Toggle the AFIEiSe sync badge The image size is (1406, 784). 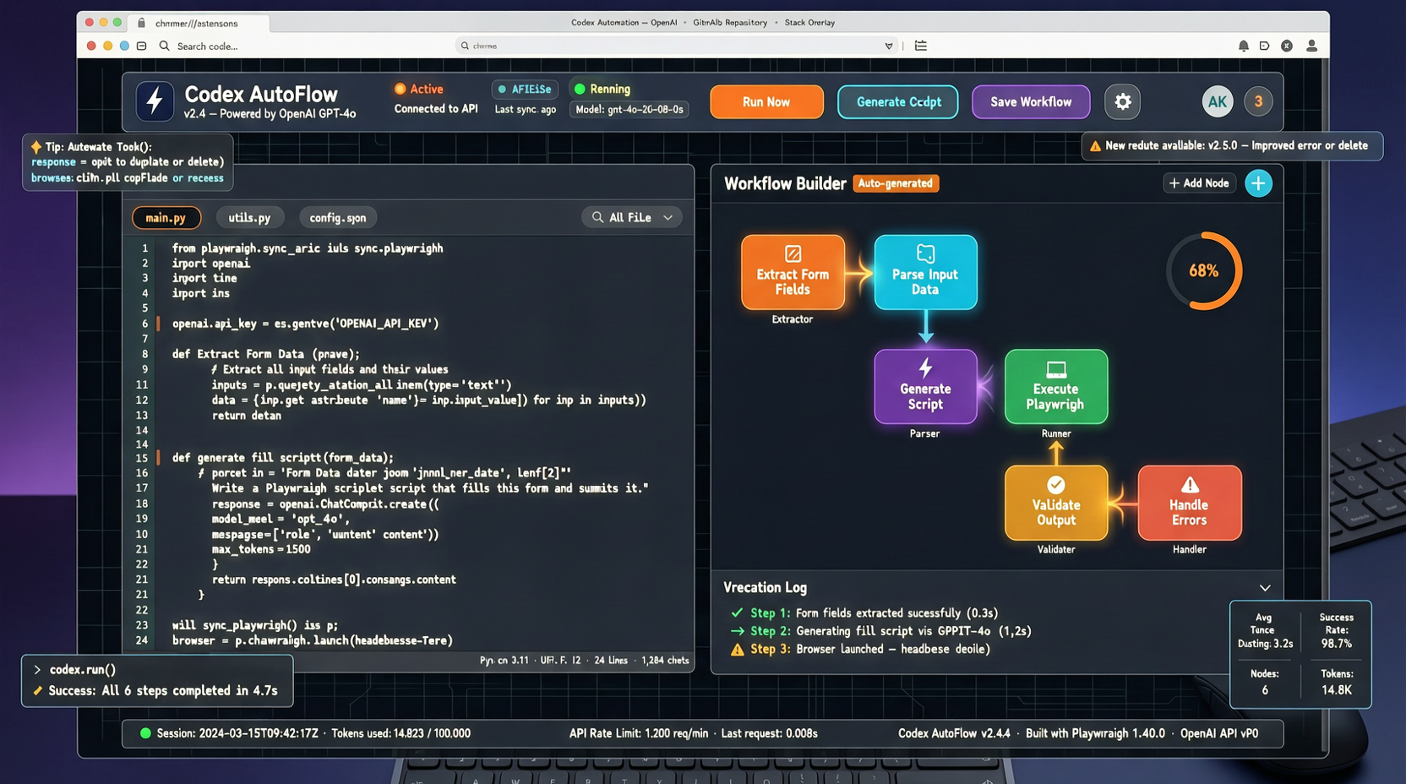(x=526, y=89)
